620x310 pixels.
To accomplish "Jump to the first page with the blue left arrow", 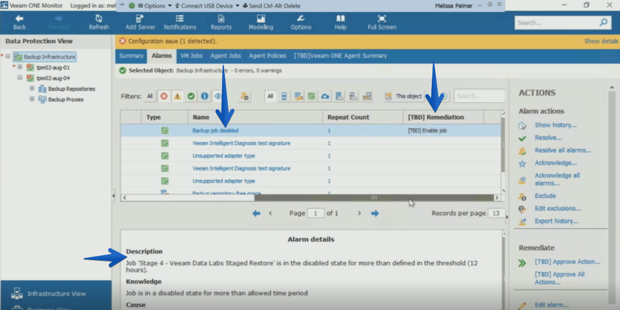I will point(256,213).
